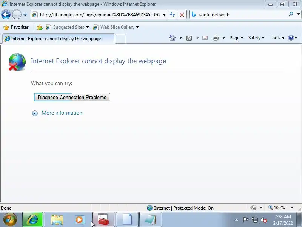Image resolution: width=302 pixels, height=227 pixels.
Task: Click Diagnose Connection Problems button
Action: [x=72, y=97]
